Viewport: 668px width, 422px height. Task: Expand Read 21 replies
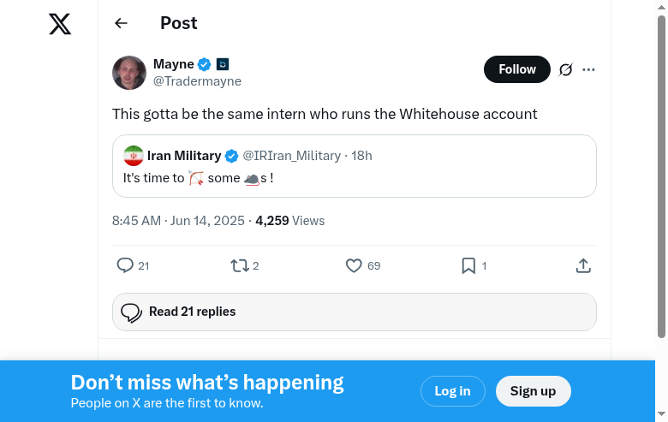coord(354,312)
